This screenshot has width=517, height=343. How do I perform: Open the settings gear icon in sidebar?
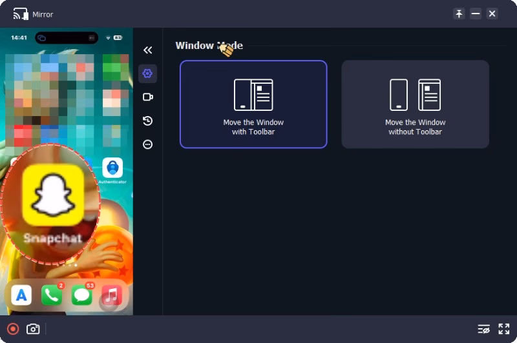tap(147, 73)
